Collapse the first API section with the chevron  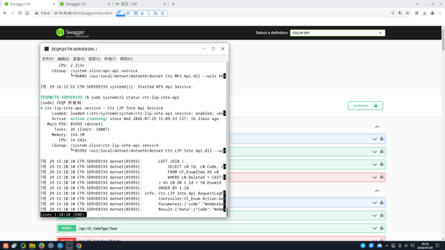click(x=377, y=127)
